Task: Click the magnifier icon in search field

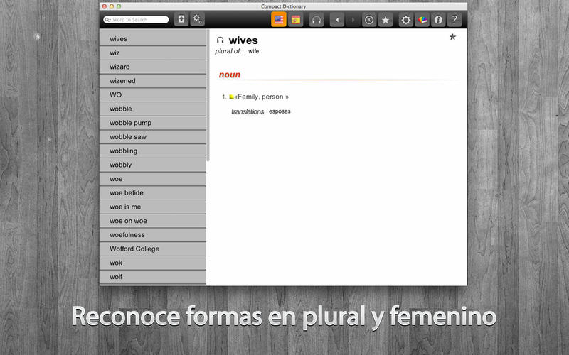Action: tap(107, 20)
